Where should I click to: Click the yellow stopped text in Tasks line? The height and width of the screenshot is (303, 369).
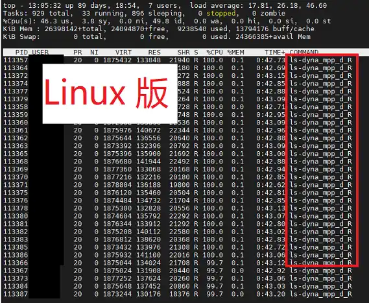pos(220,13)
